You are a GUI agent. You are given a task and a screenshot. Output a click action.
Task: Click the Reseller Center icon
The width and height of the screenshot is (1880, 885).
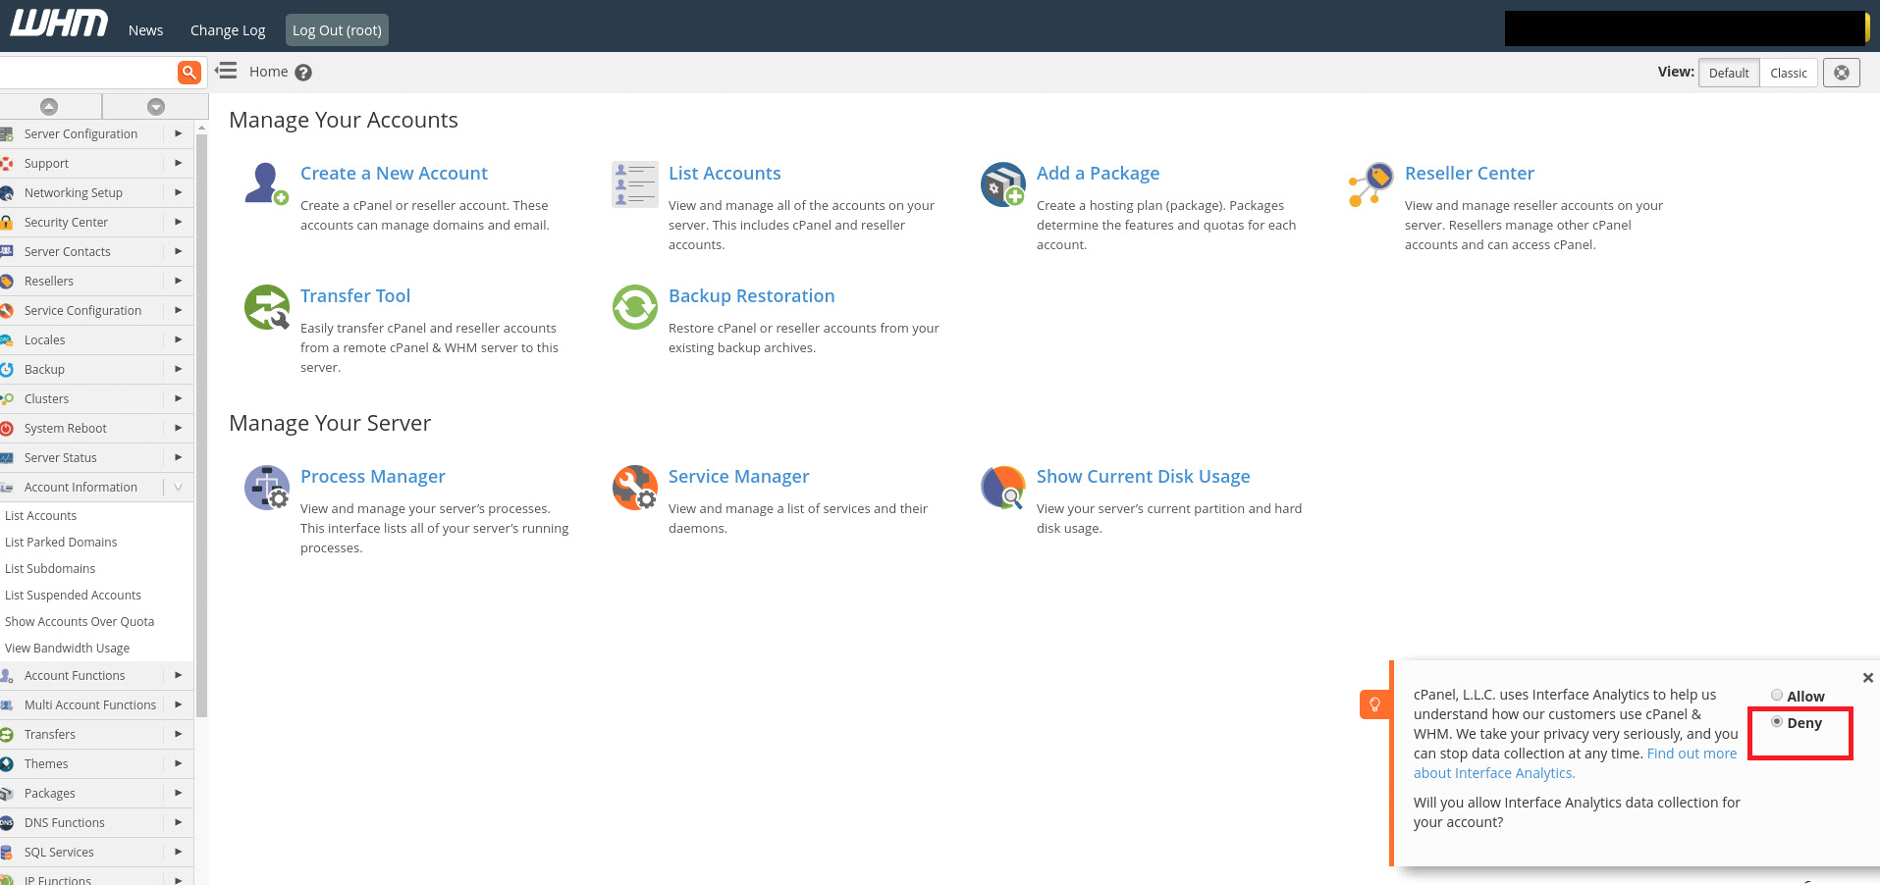pos(1370,184)
